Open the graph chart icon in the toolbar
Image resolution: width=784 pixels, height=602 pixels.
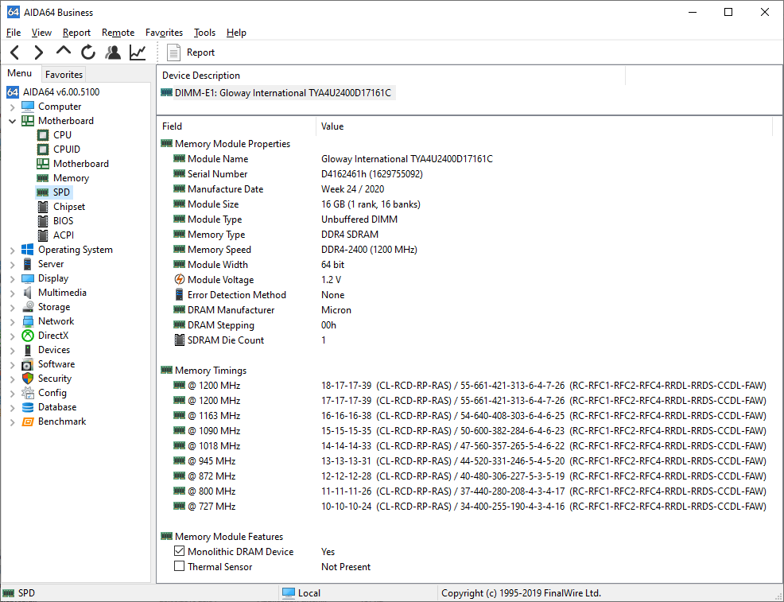(x=138, y=52)
